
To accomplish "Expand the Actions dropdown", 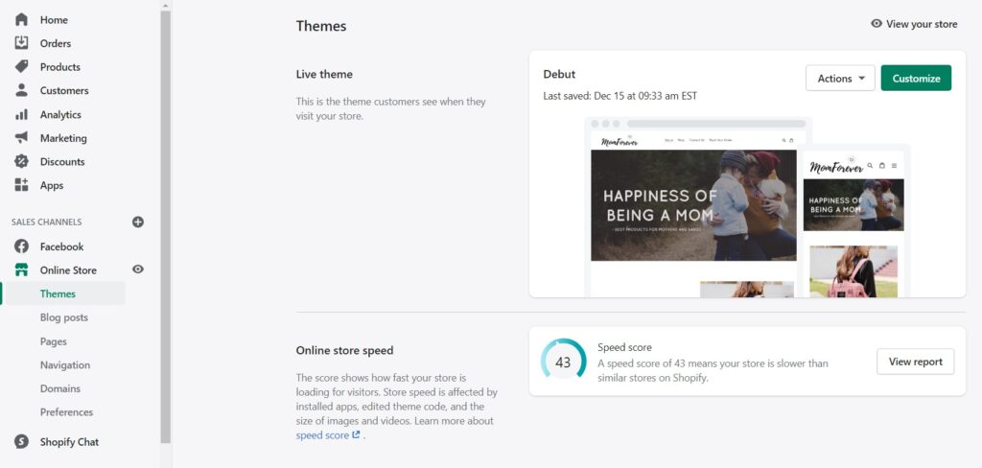I will [x=840, y=79].
